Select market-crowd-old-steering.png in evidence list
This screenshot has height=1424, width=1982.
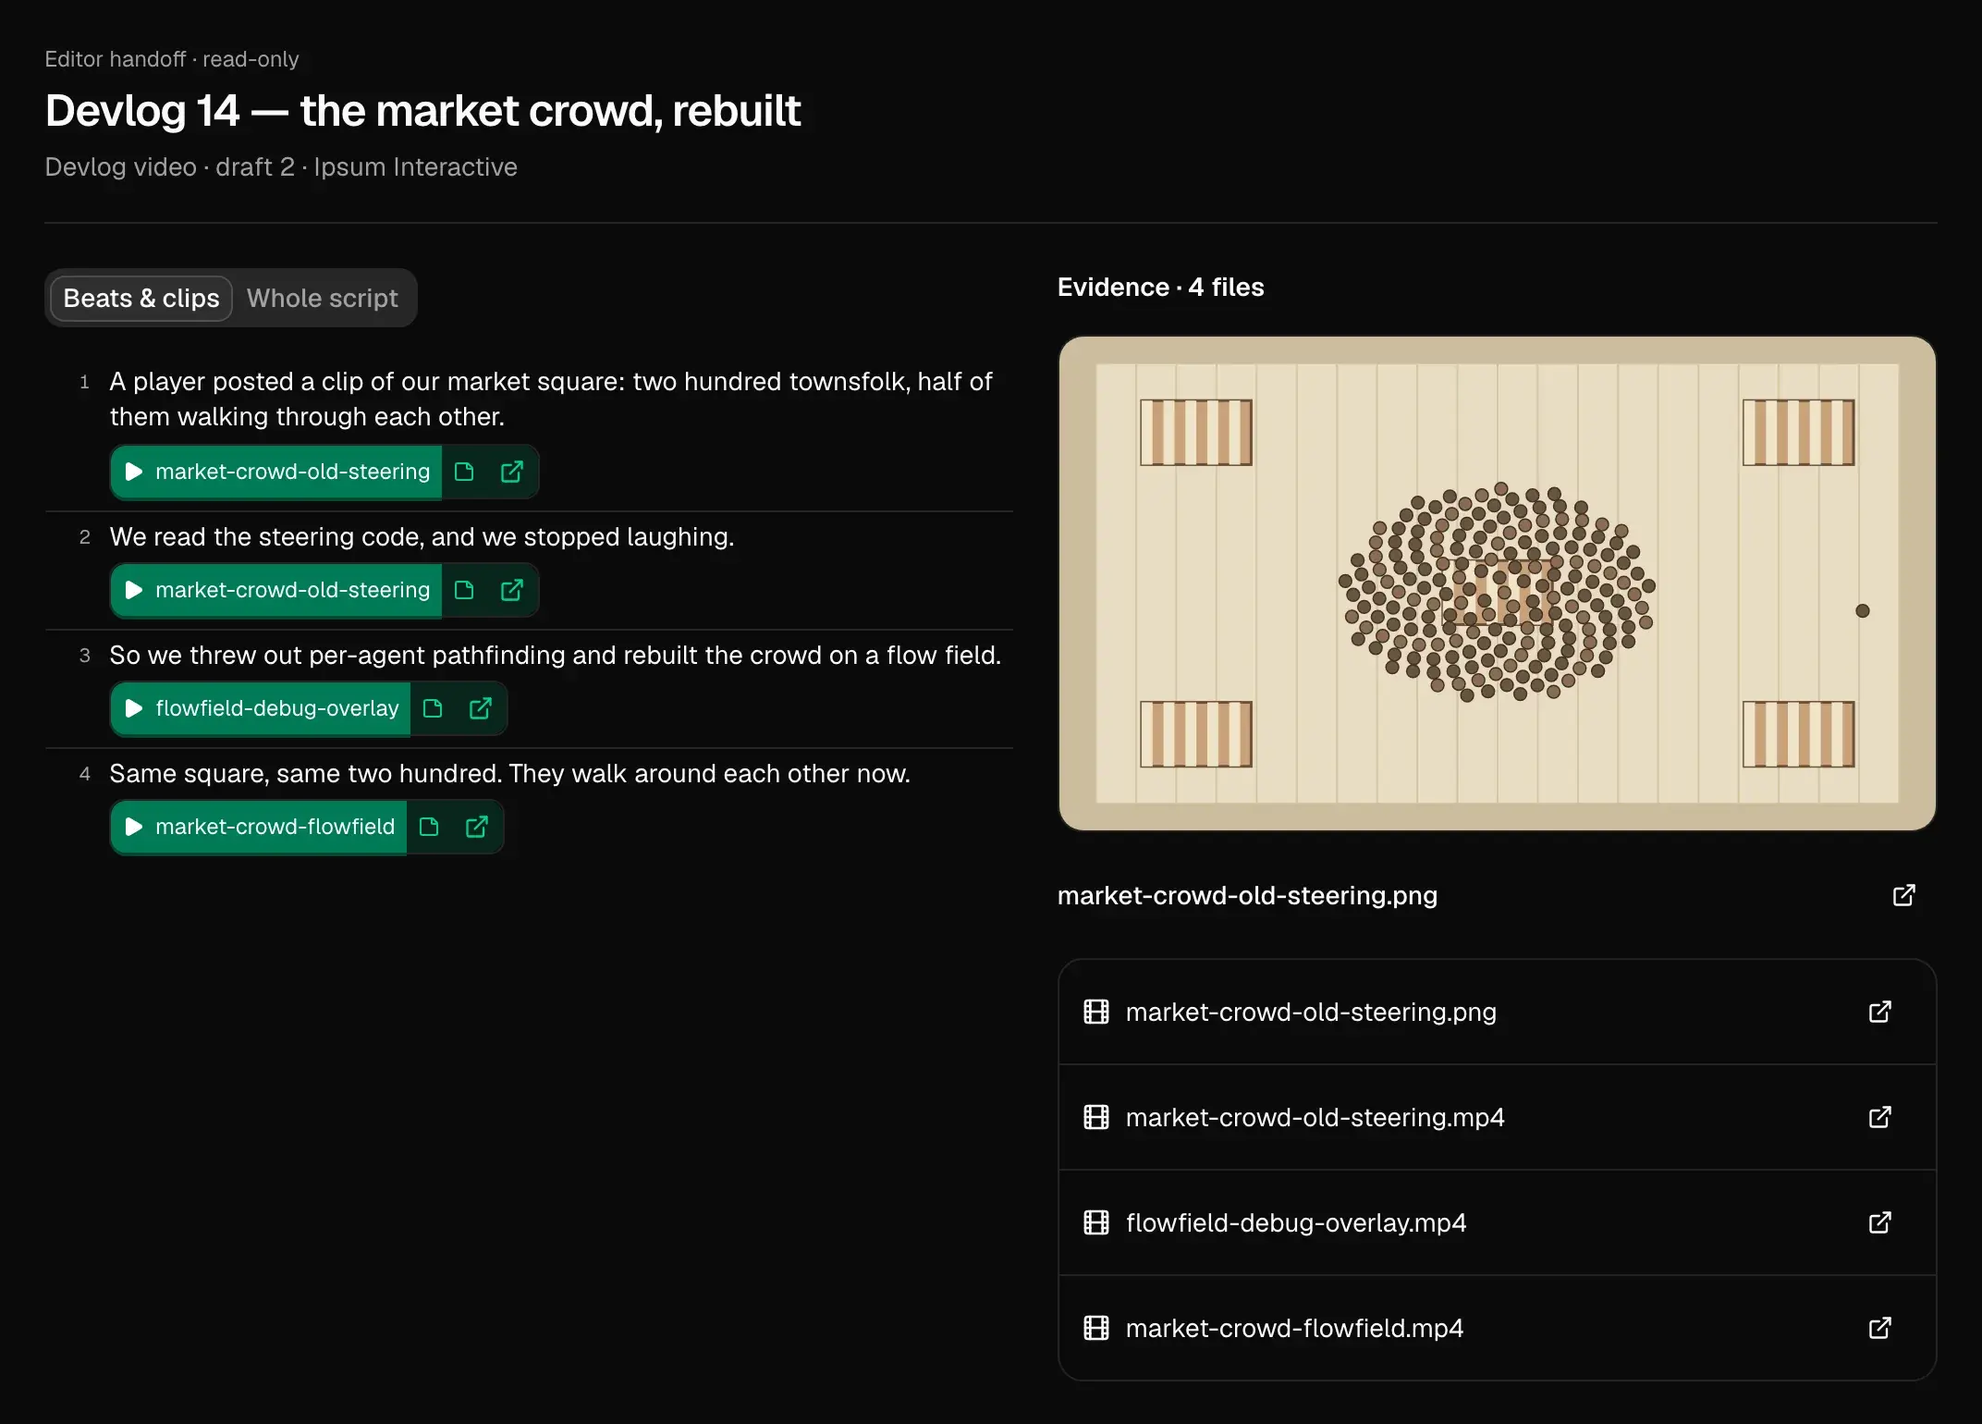click(x=1497, y=1012)
